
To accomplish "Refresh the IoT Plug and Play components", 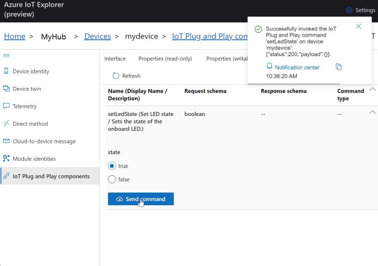I will (126, 76).
